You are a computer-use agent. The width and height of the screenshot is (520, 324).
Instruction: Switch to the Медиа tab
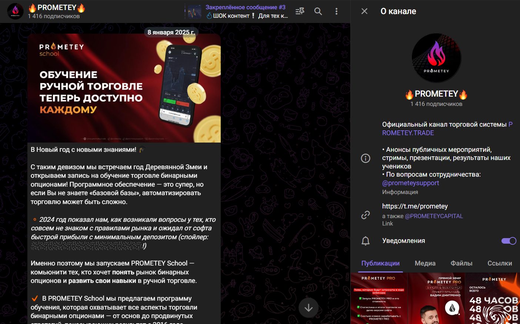pos(425,263)
